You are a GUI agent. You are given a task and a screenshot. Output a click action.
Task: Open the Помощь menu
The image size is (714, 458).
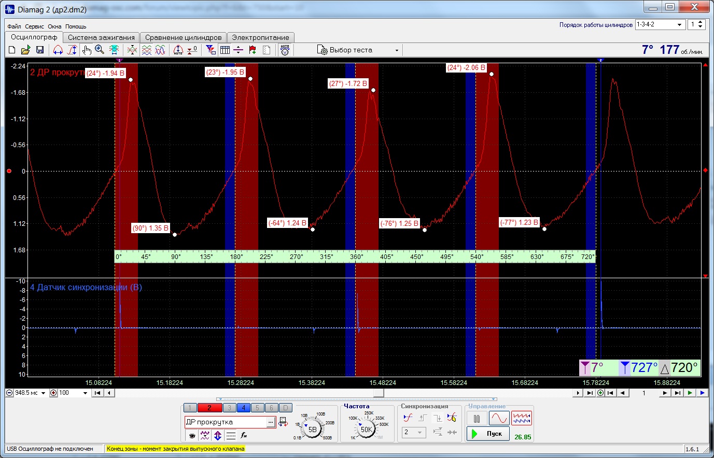(x=76, y=26)
